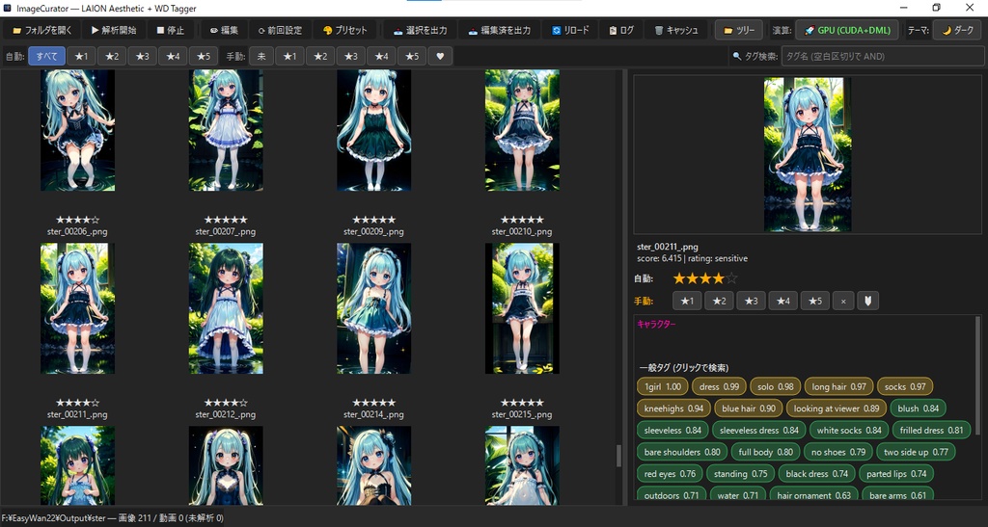988x527 pixels.
Task: Select thumbnail ster_00214_.png
Action: pyautogui.click(x=373, y=308)
